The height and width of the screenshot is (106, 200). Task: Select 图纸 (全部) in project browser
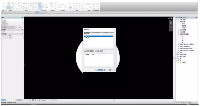183,56
